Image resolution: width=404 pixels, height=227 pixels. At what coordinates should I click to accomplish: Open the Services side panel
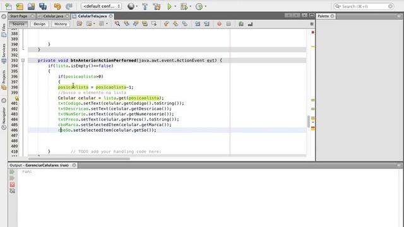[x=4, y=54]
